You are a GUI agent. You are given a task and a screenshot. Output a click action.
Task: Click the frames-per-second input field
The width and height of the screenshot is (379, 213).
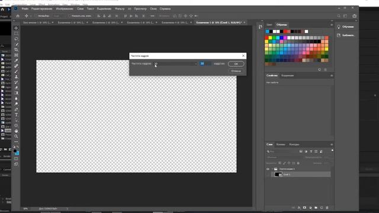click(205, 64)
